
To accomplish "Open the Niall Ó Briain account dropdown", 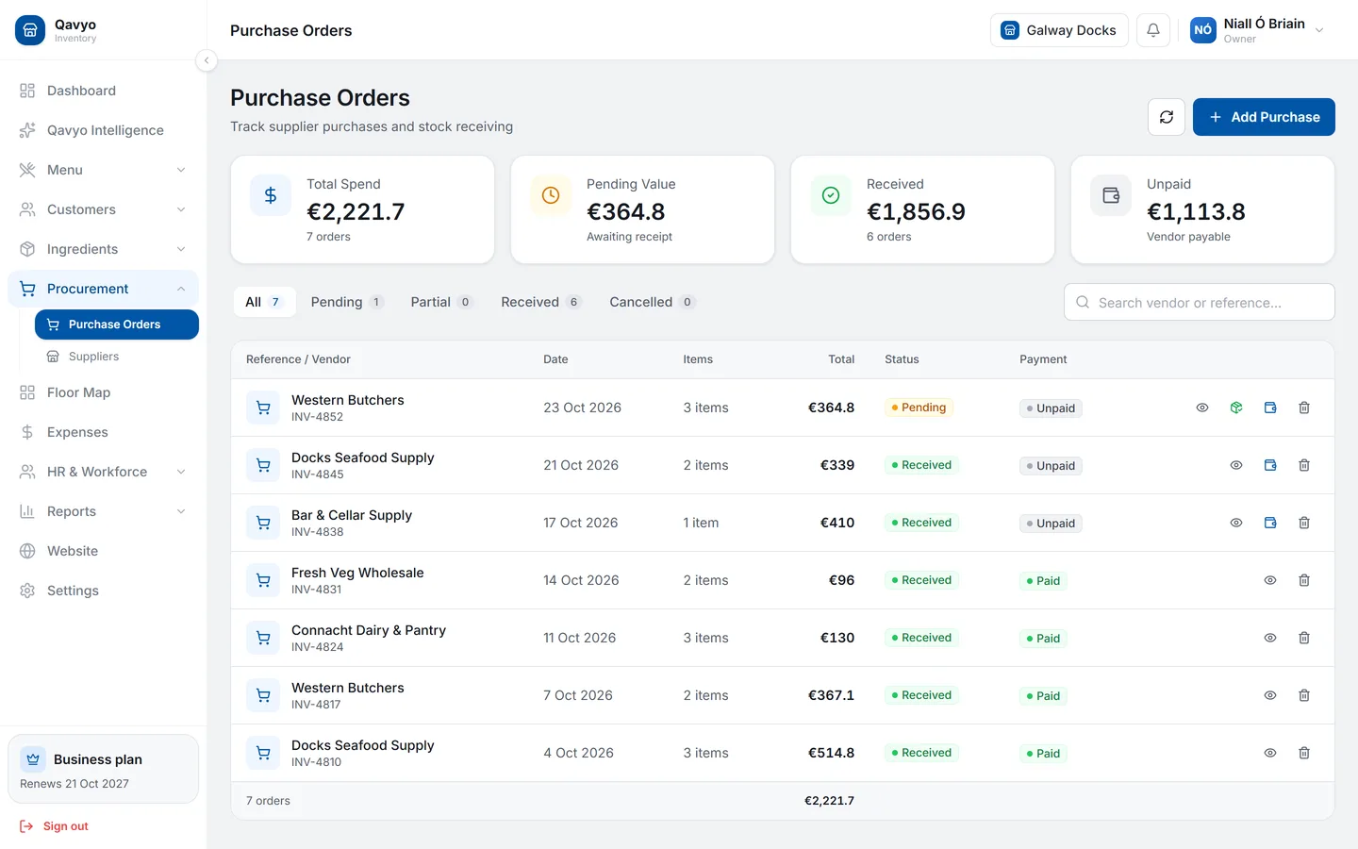I will (x=1258, y=30).
